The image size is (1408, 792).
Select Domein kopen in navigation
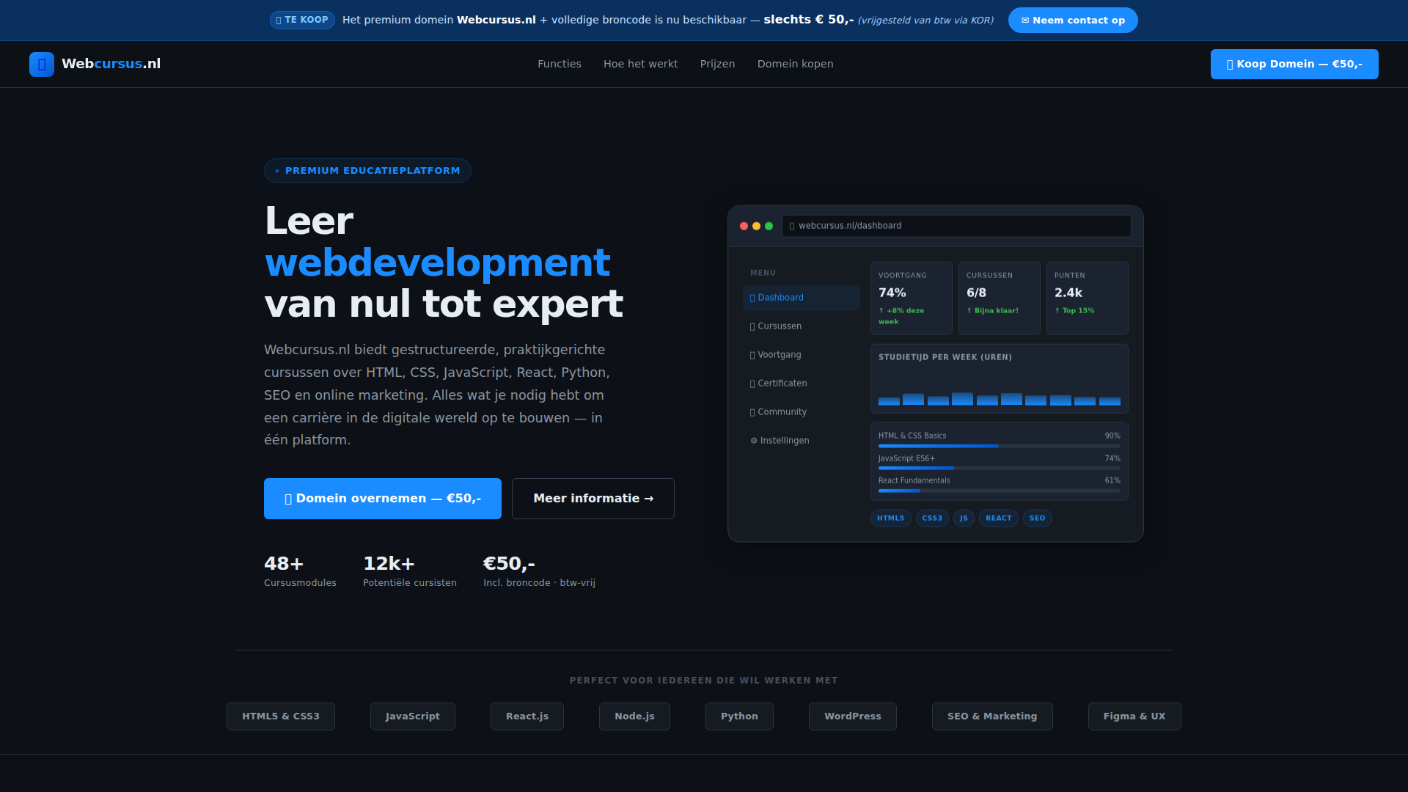tap(795, 64)
